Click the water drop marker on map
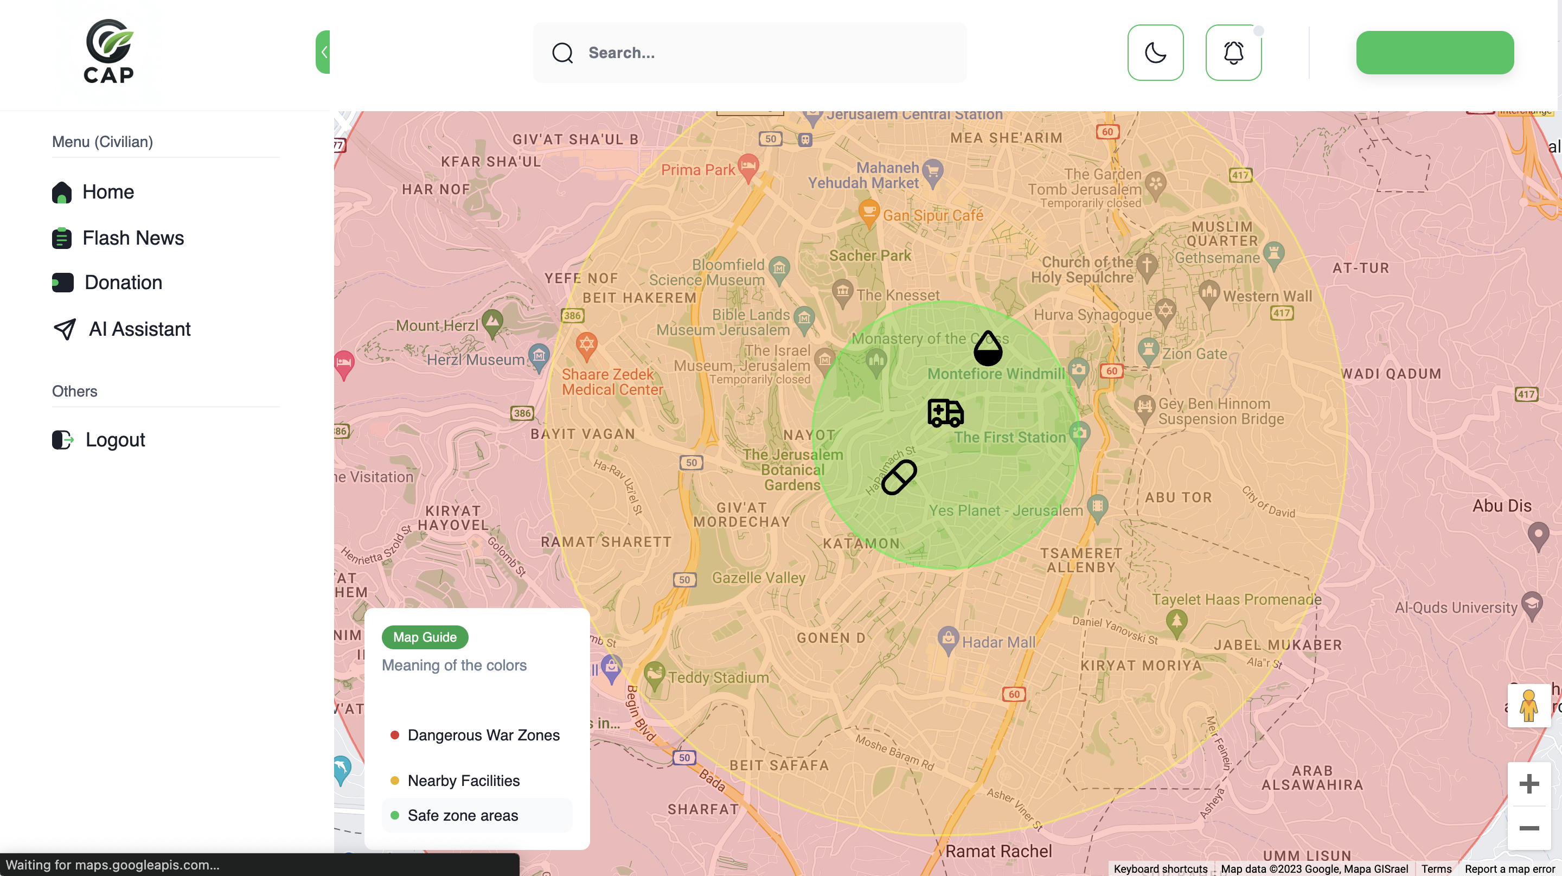Image resolution: width=1562 pixels, height=876 pixels. tap(988, 349)
